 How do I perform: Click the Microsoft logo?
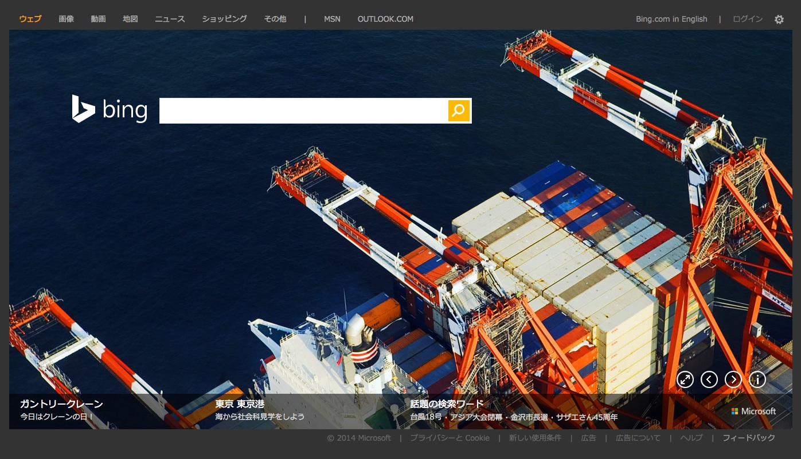(753, 411)
